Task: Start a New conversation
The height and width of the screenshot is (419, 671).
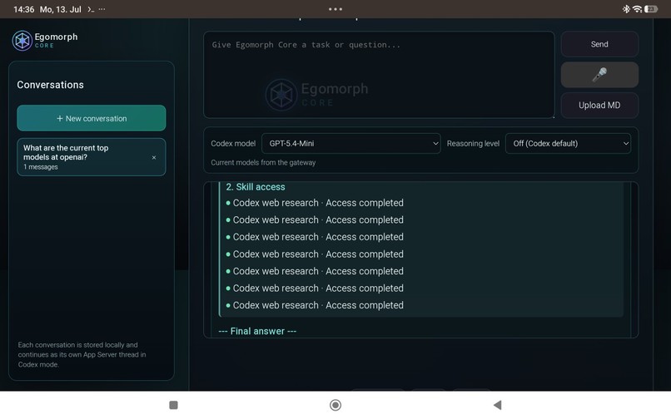Action: [x=91, y=118]
